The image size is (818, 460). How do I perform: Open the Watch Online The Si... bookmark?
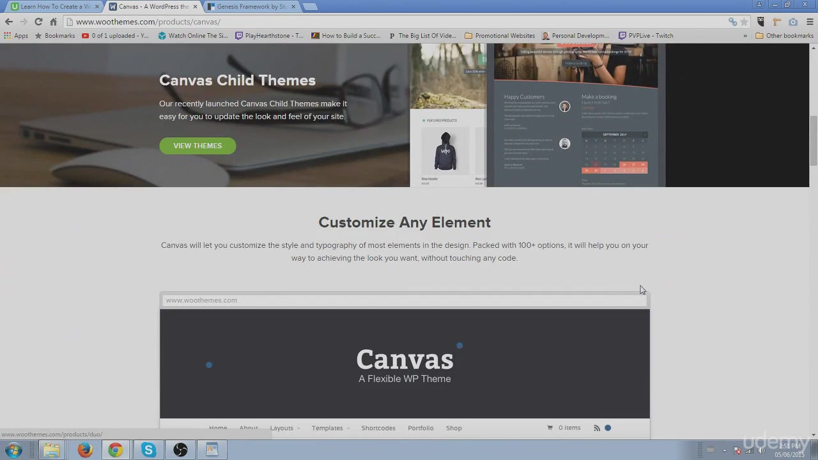[x=193, y=36]
